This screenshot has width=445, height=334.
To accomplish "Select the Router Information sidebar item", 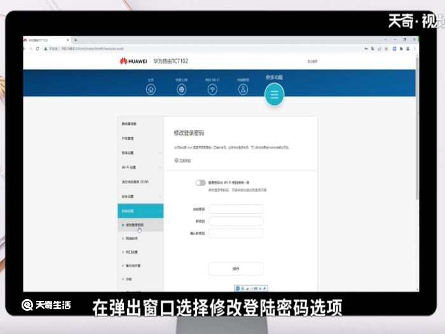I will (x=140, y=124).
